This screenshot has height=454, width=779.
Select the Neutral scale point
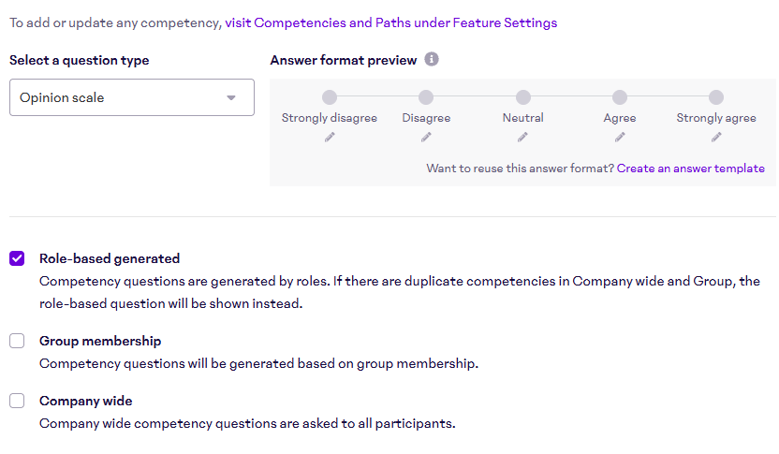(x=523, y=97)
